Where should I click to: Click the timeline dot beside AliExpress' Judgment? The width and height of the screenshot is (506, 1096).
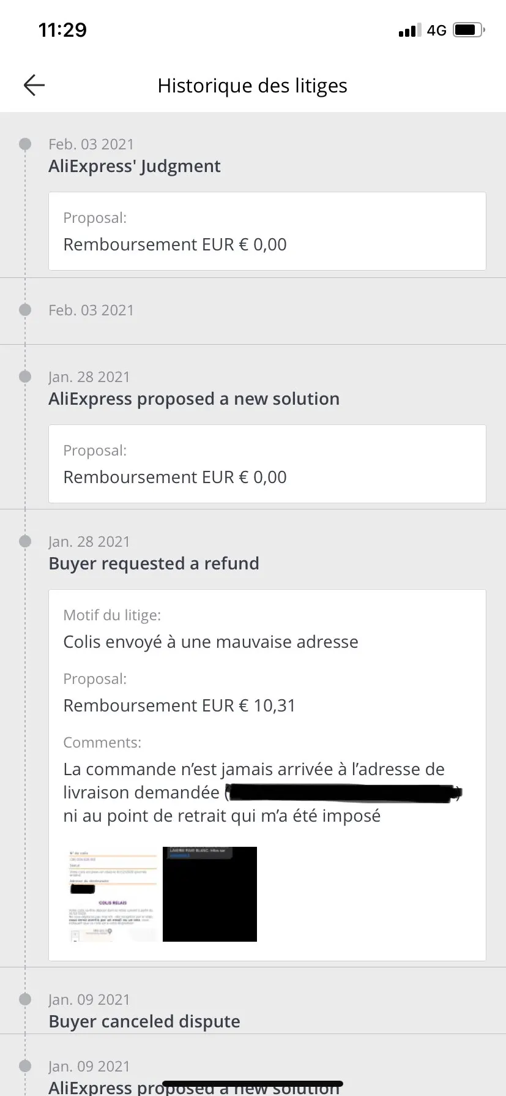(x=25, y=145)
